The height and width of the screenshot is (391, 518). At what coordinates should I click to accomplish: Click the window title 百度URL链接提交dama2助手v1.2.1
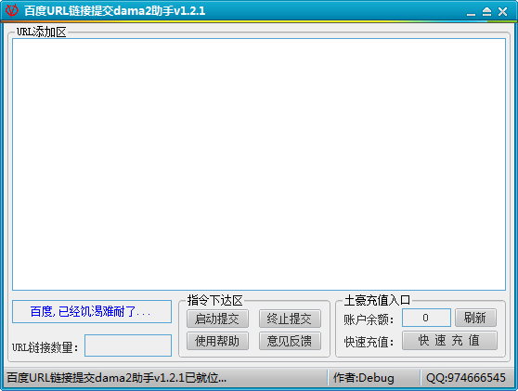coord(114,11)
